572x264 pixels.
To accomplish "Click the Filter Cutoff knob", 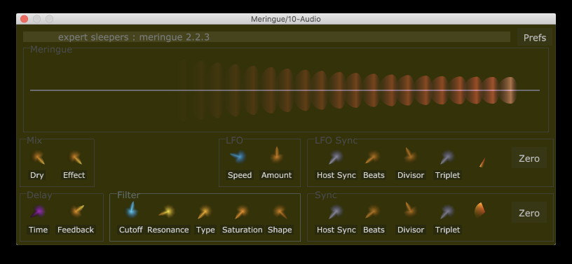I will pos(131,210).
